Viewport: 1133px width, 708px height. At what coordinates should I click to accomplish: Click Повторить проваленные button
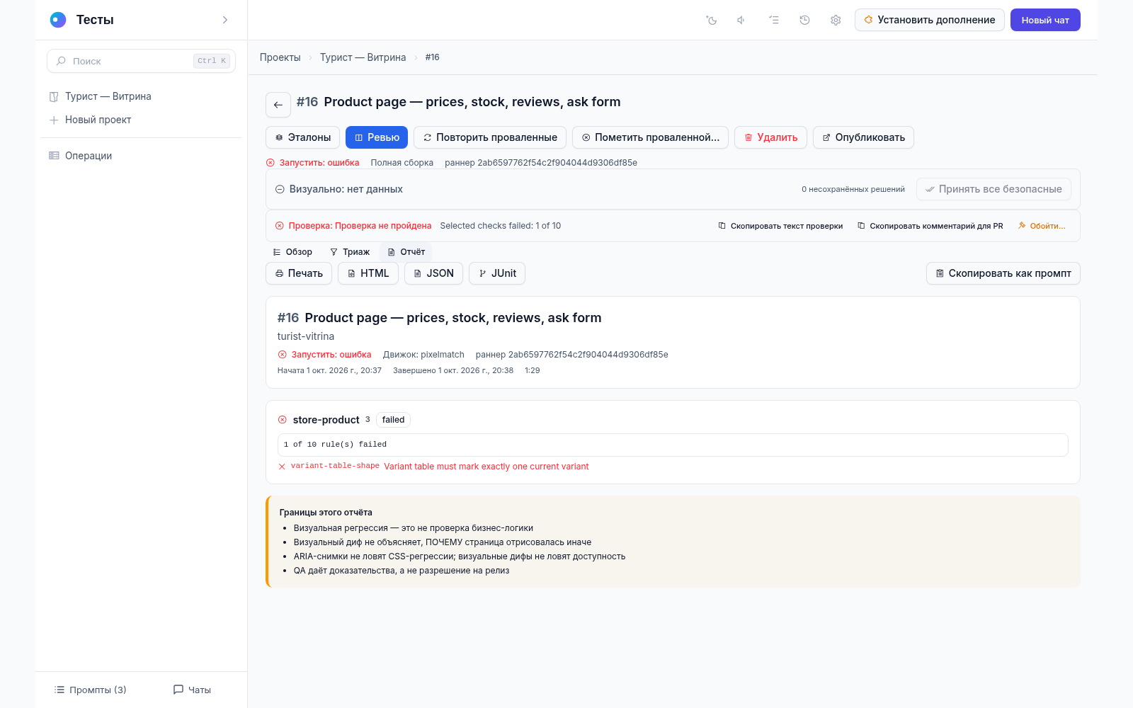(x=490, y=137)
